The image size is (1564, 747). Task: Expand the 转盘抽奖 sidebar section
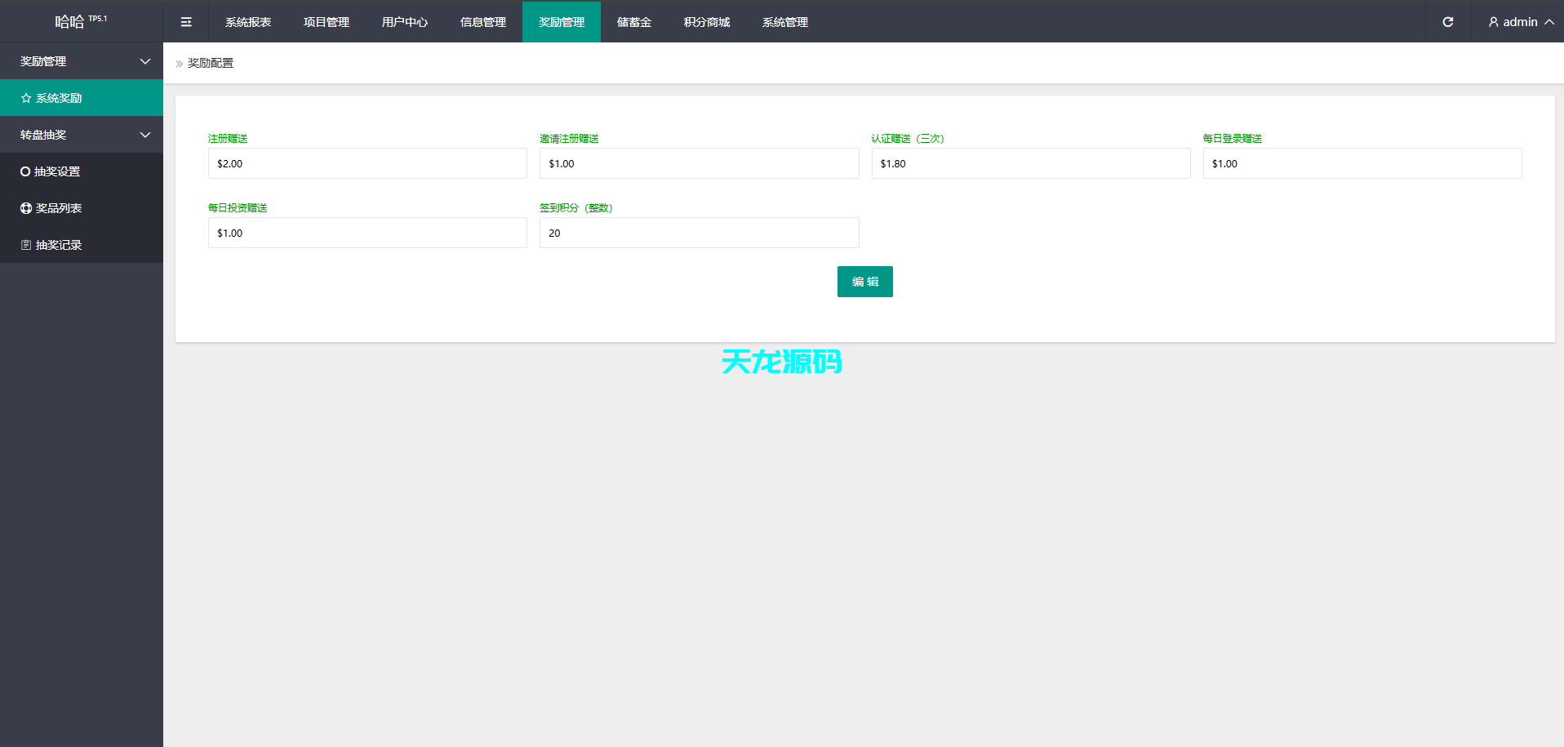coord(82,134)
